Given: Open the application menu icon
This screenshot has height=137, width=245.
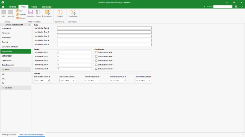Looking at the screenshot, I should click(x=3, y=7).
